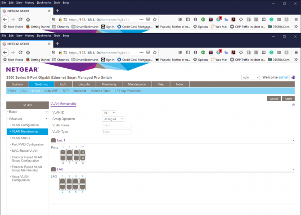Image resolution: width=301 pixels, height=215 pixels.
Task: Toggle port 4 membership box
Action: [70, 158]
